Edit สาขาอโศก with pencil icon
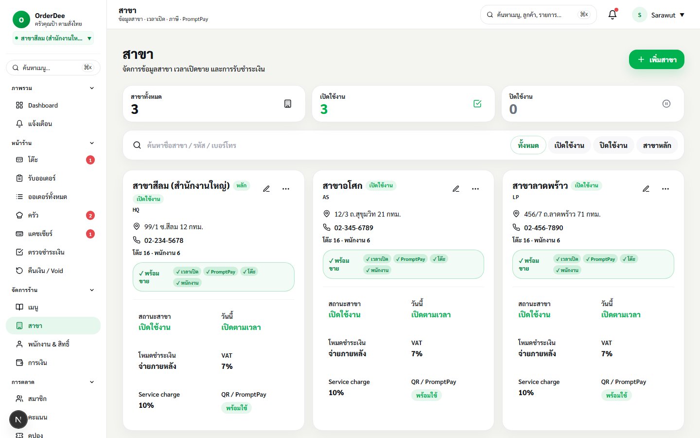This screenshot has width=700, height=438. (456, 189)
